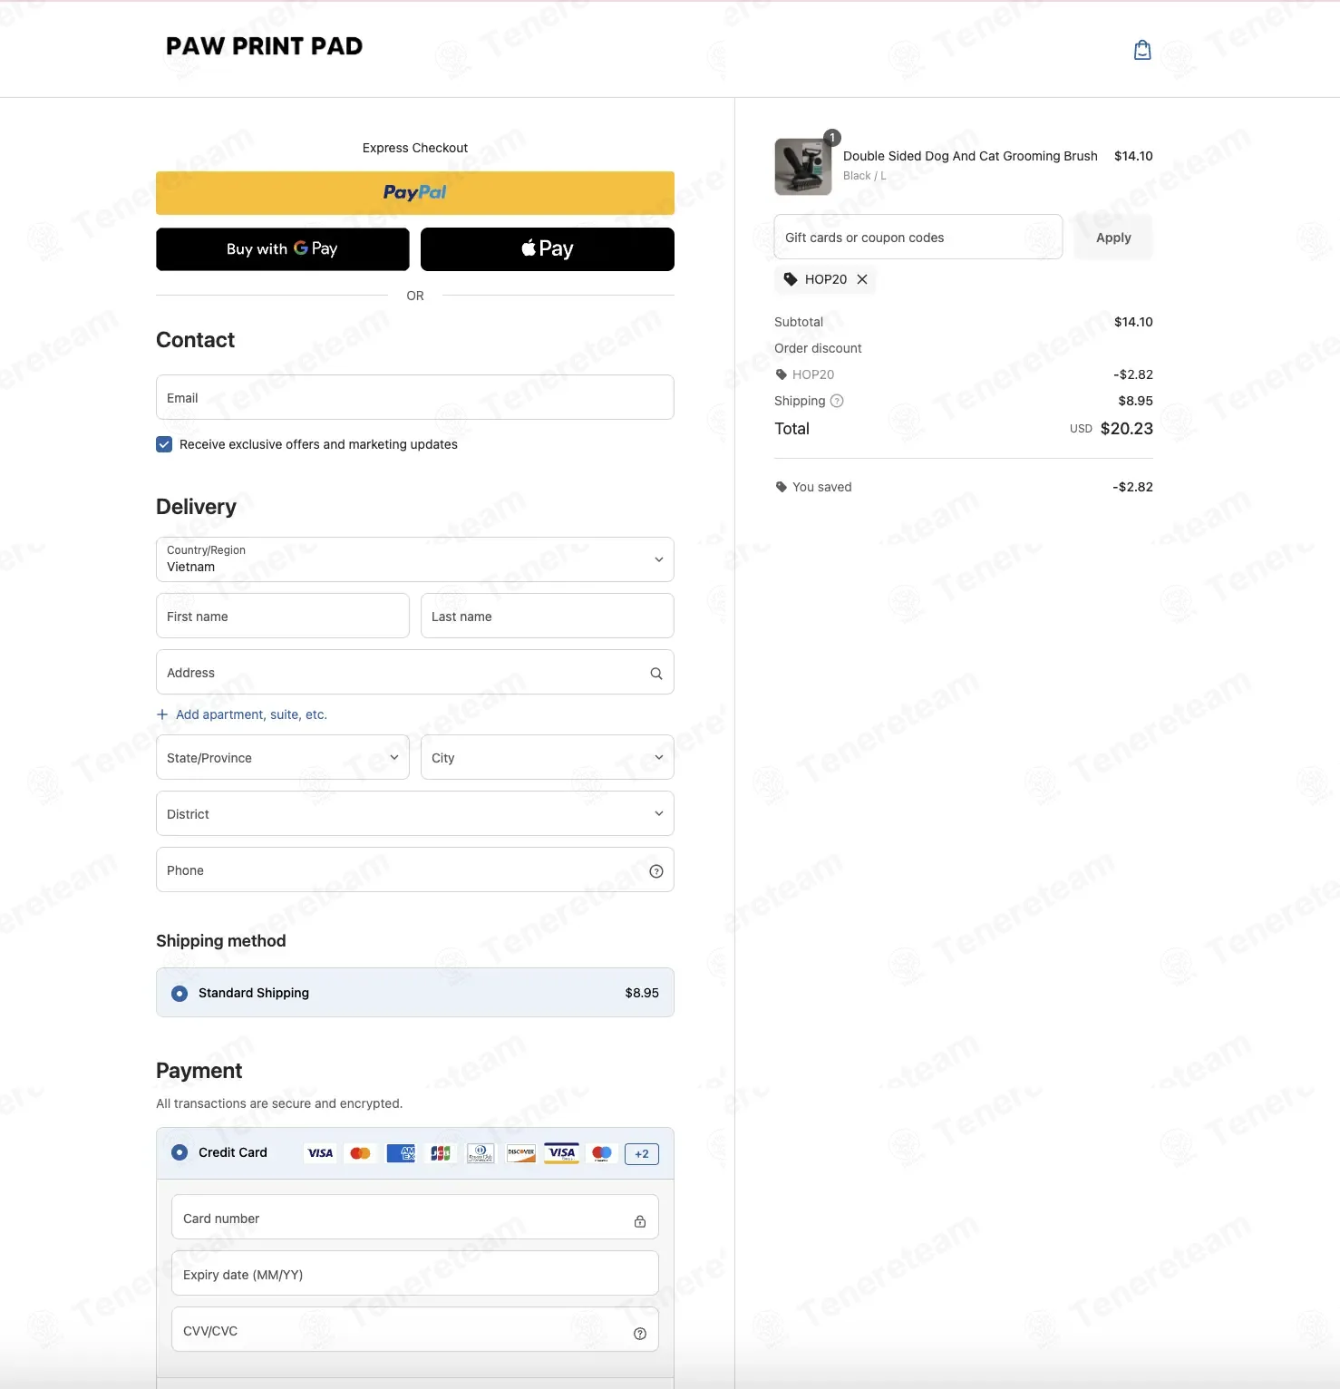Open the State/Province dropdown
Screen dimensions: 1340x1389
(283, 757)
